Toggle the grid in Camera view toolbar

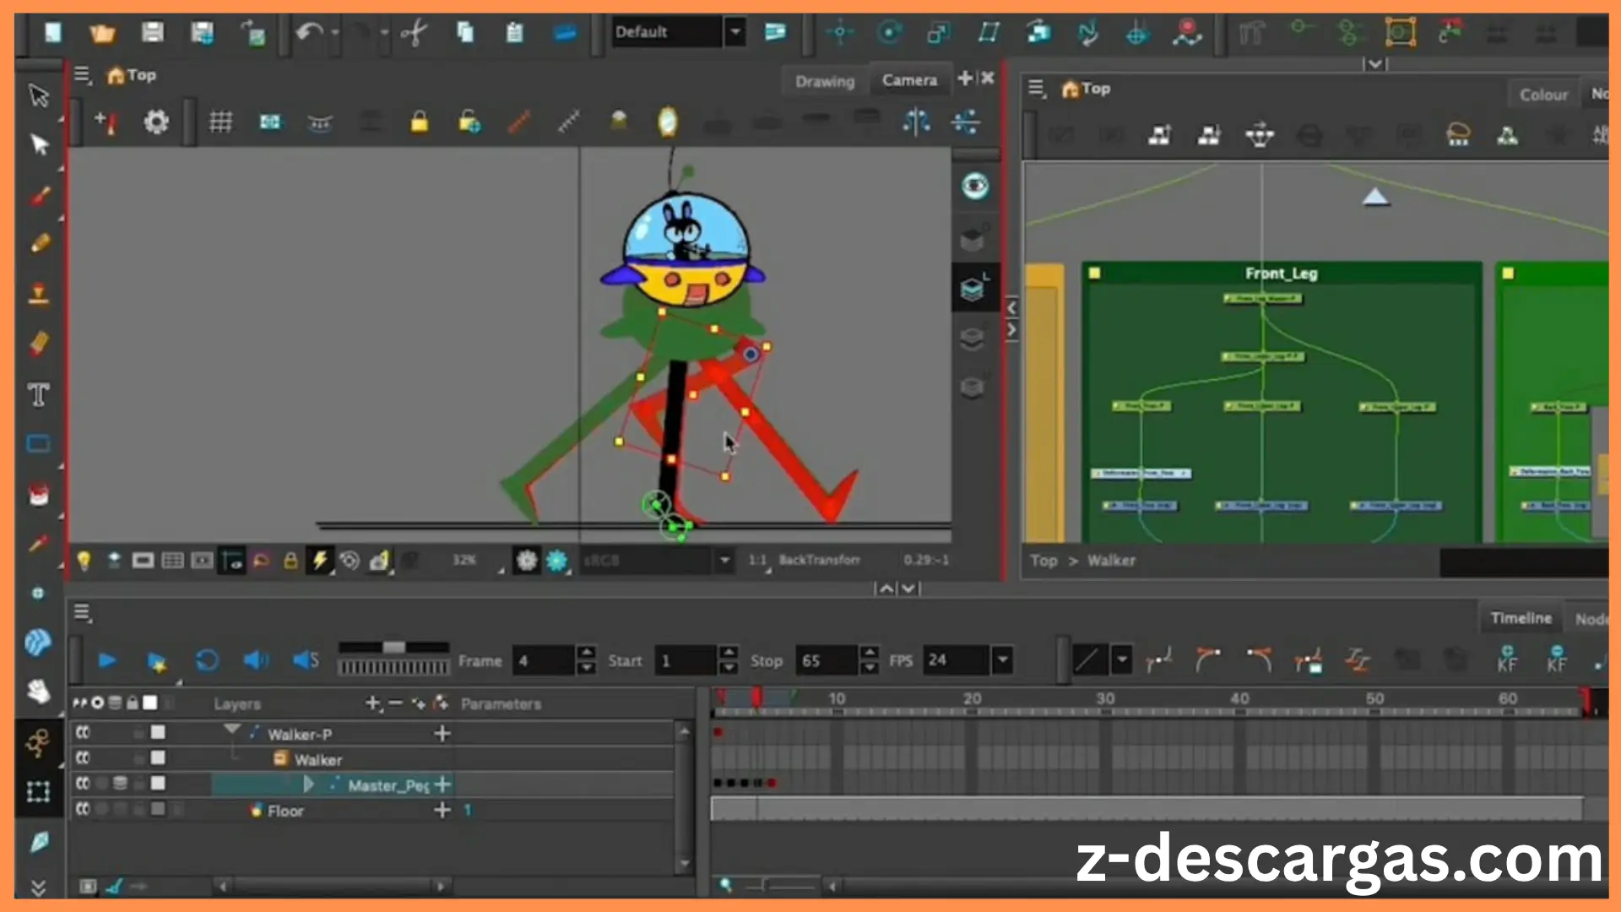tap(220, 122)
